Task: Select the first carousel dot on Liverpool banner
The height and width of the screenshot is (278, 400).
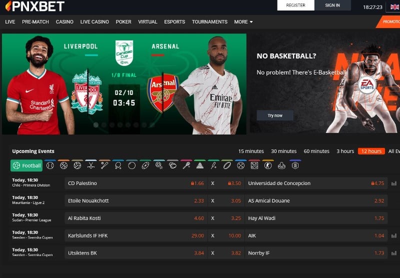Action: coord(96,124)
